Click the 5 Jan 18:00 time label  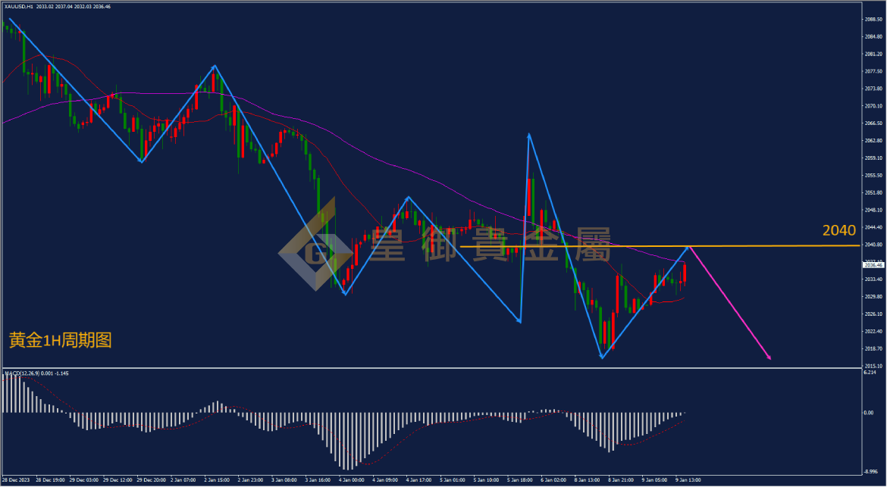[522, 480]
